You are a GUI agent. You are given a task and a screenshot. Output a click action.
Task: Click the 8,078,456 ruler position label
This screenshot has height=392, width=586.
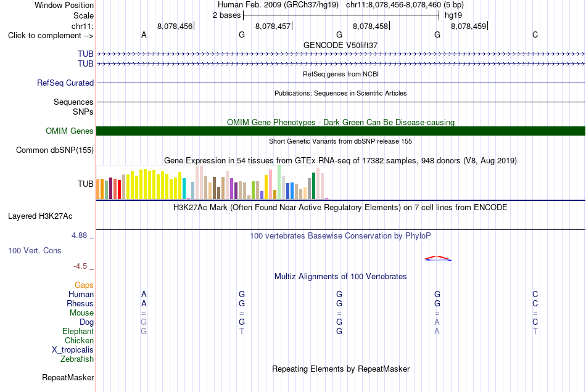[175, 26]
